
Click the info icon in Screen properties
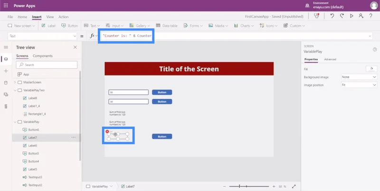pyautogui.click(x=375, y=49)
